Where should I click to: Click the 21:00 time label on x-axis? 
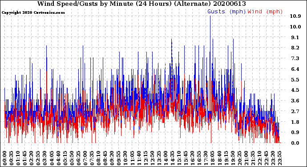pos(246,158)
